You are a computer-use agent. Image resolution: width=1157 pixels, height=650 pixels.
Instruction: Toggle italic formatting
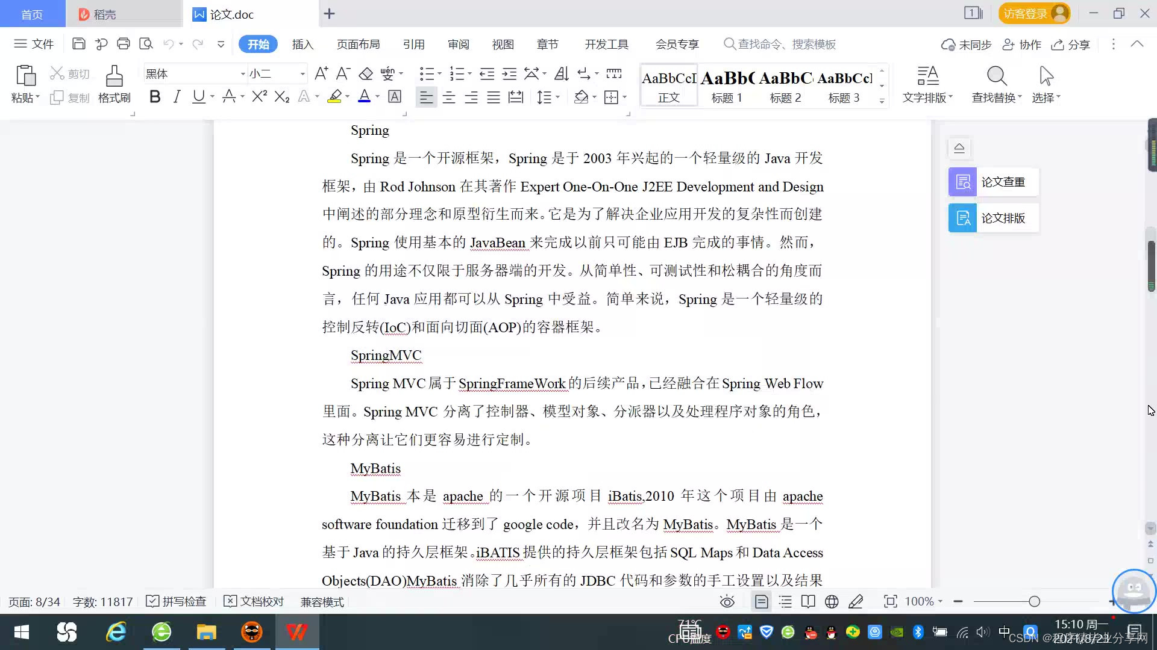point(177,97)
